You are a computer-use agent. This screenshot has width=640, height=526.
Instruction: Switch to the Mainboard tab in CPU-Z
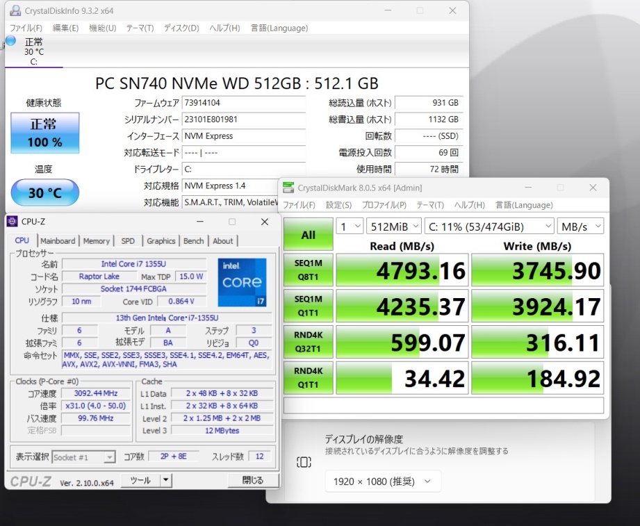click(x=58, y=241)
